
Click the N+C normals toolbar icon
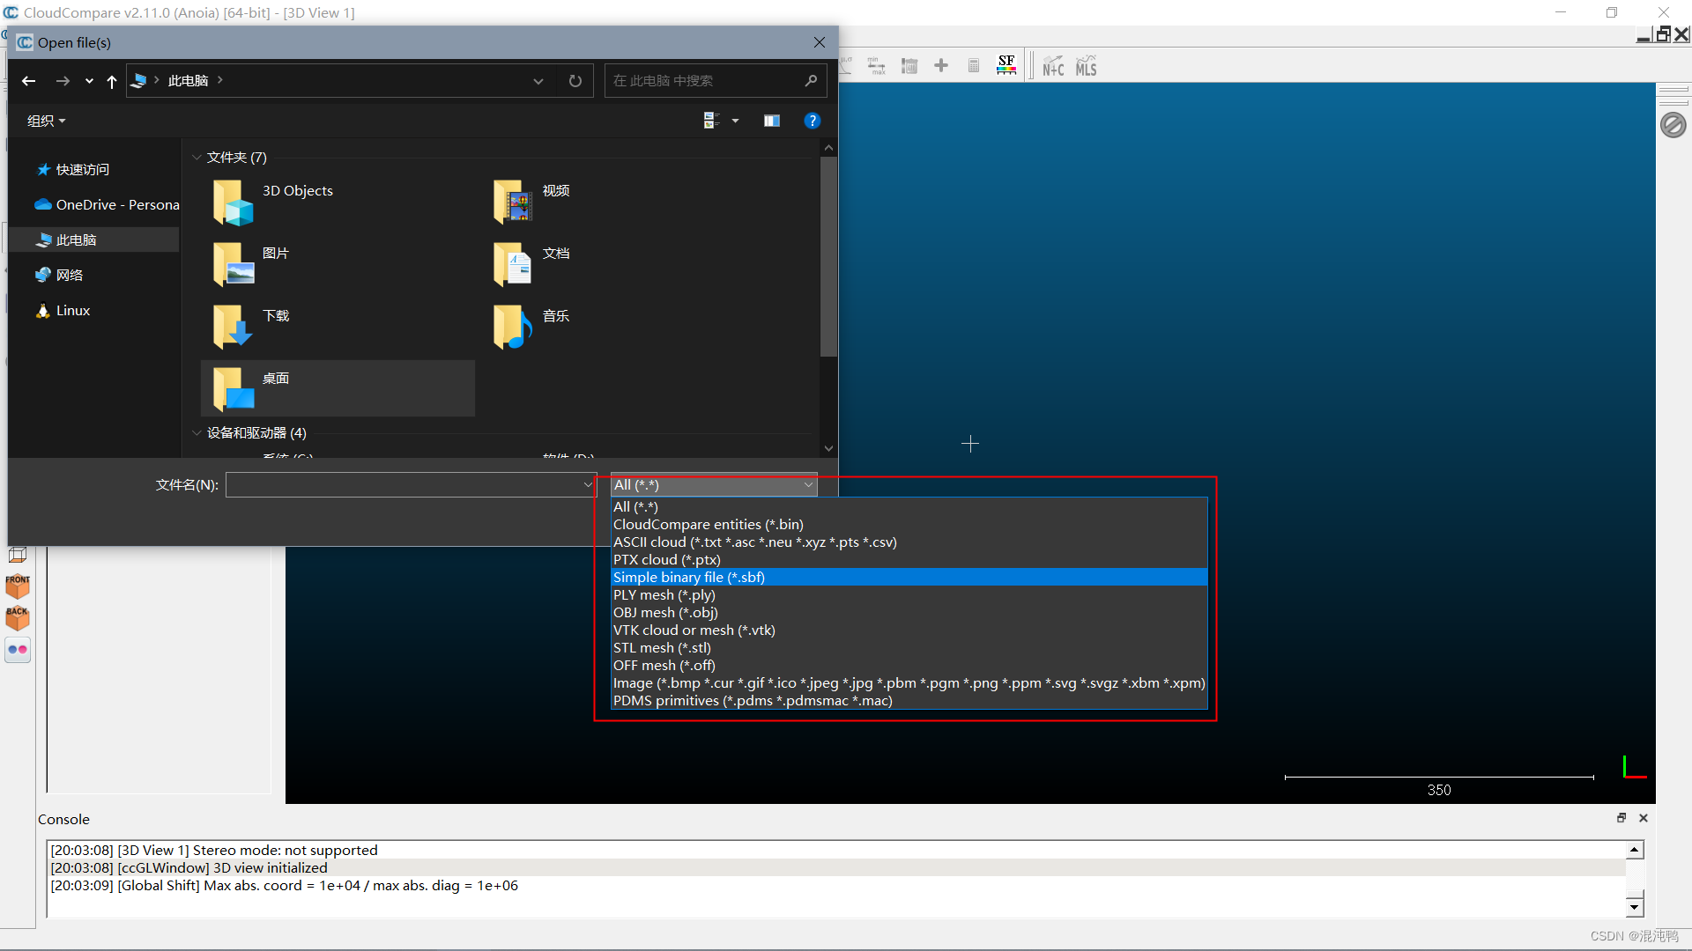tap(1053, 66)
